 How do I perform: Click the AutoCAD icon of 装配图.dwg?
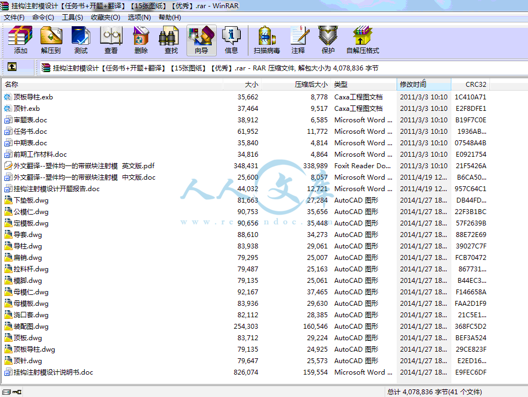8,327
